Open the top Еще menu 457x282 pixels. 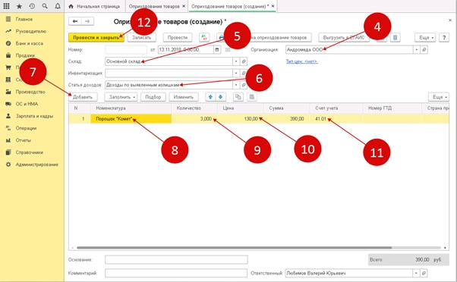pos(425,38)
